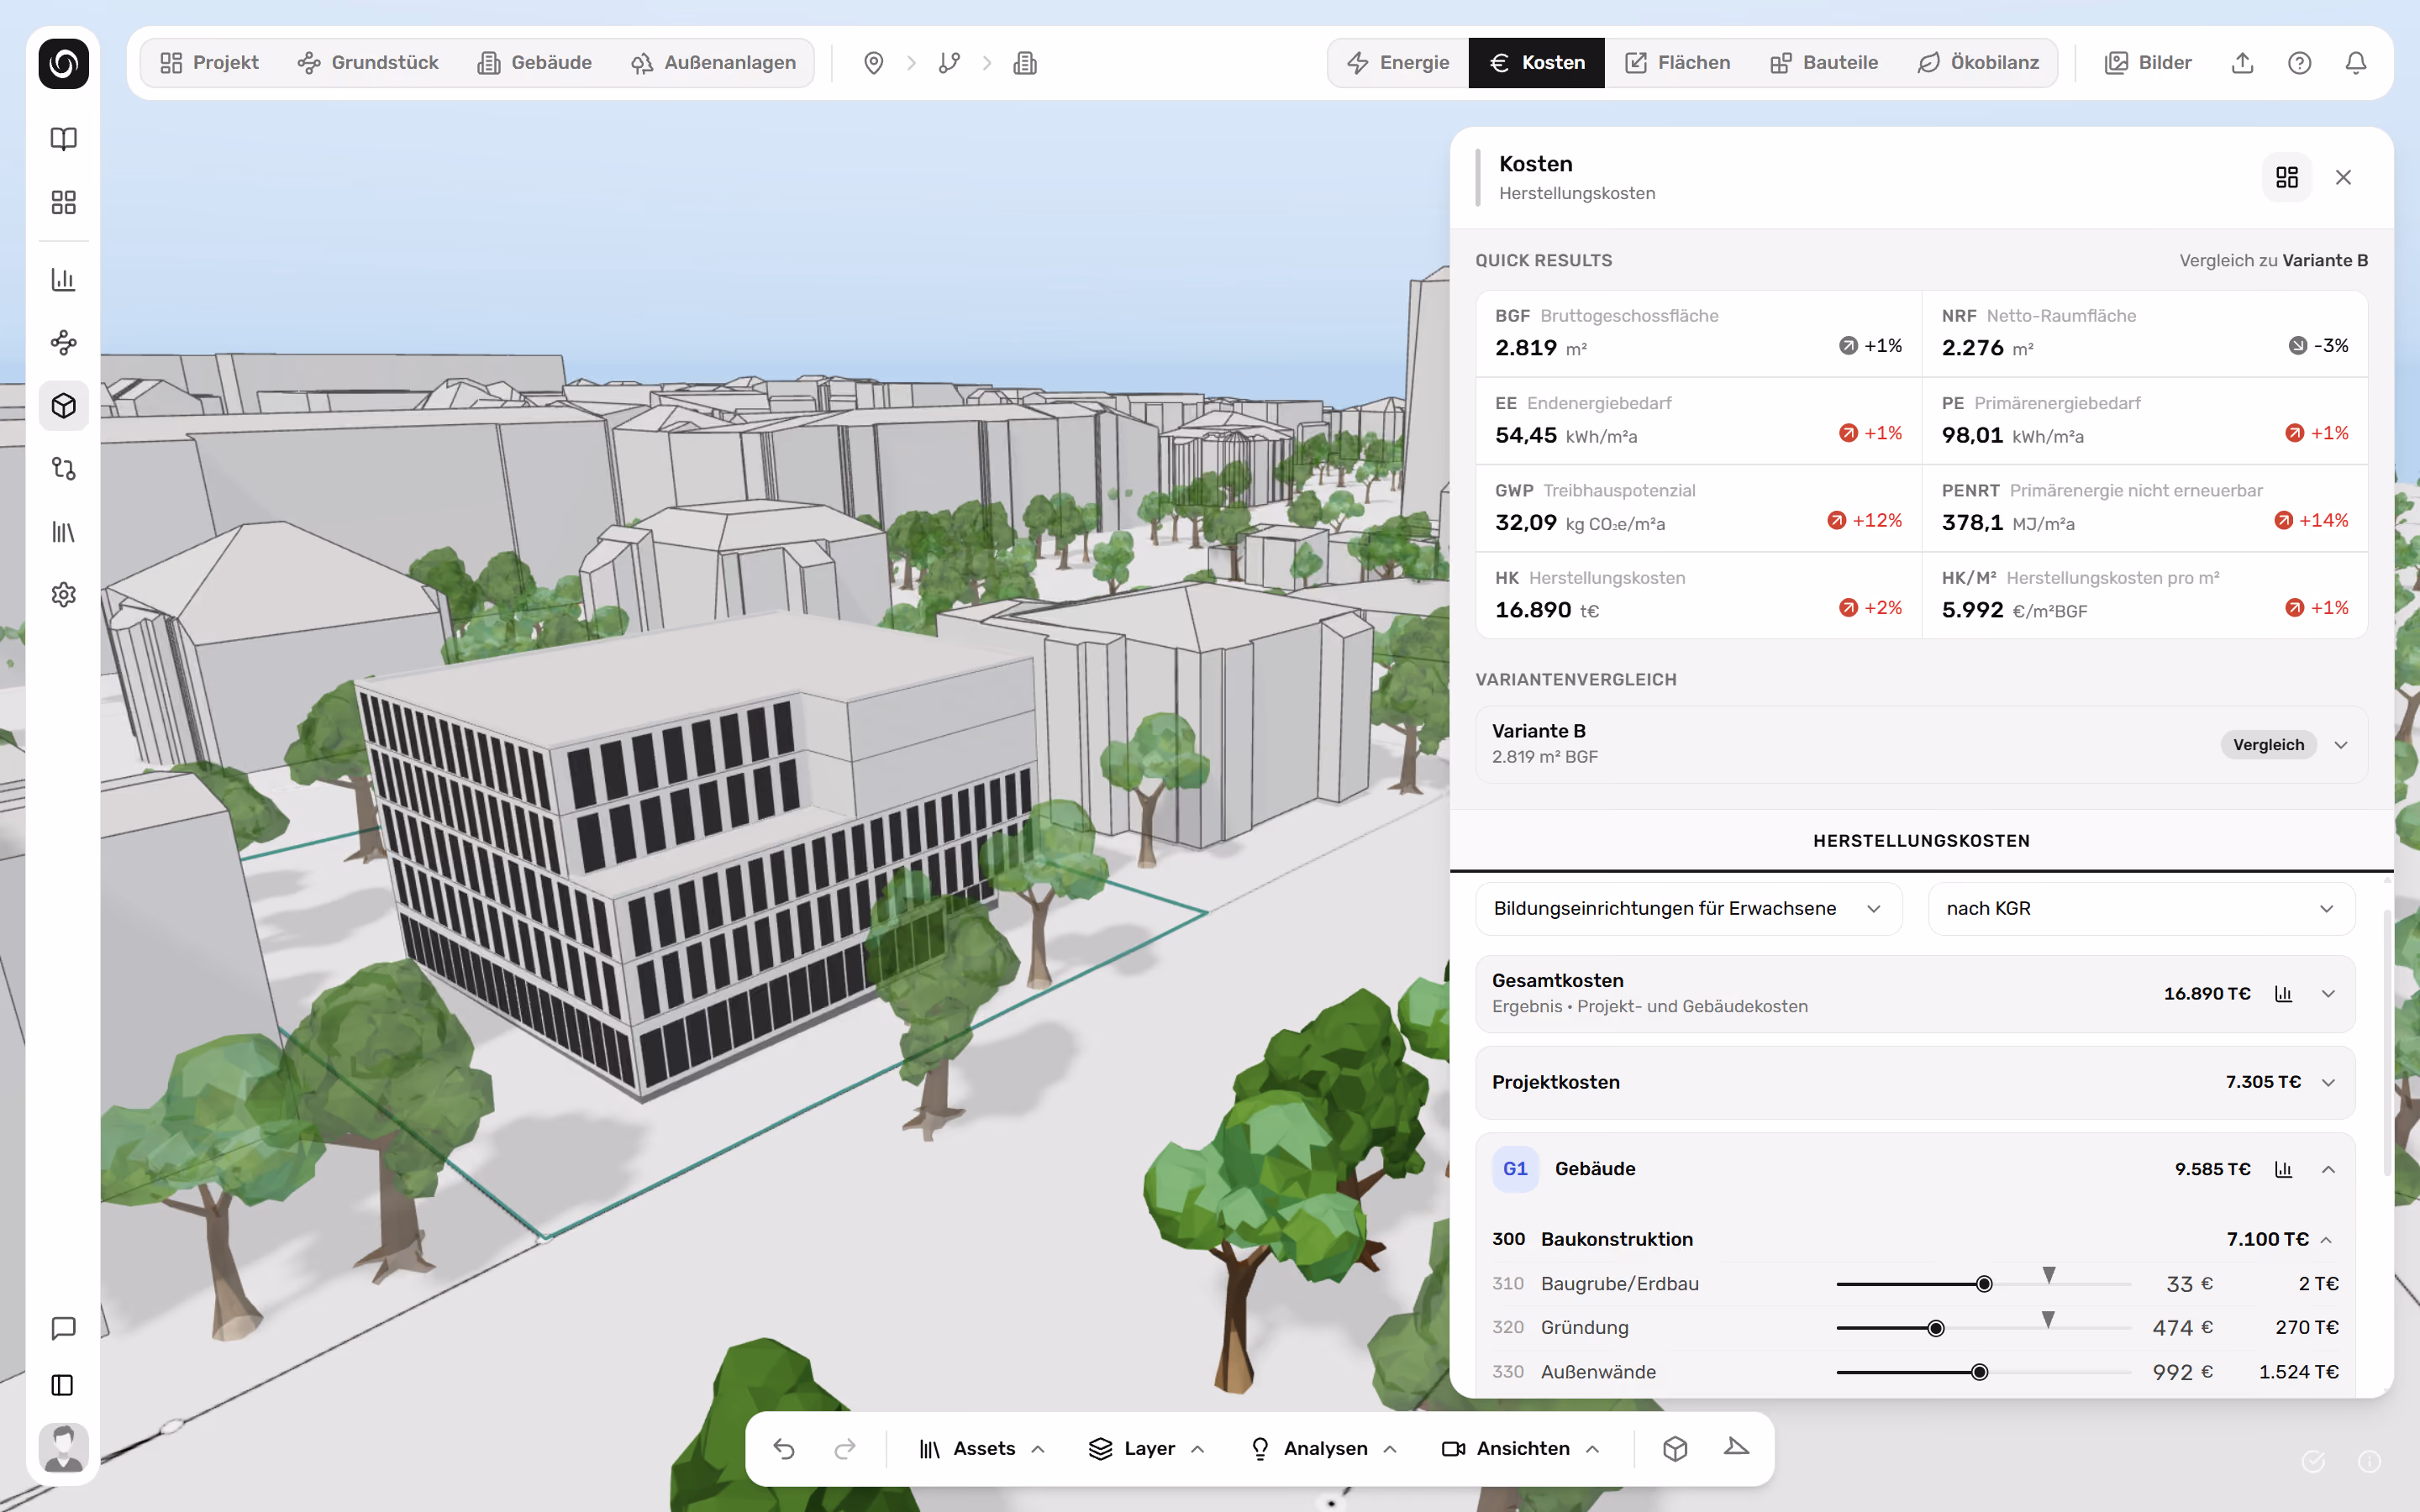Click the undo arrow
The height and width of the screenshot is (1512, 2420).
[784, 1449]
